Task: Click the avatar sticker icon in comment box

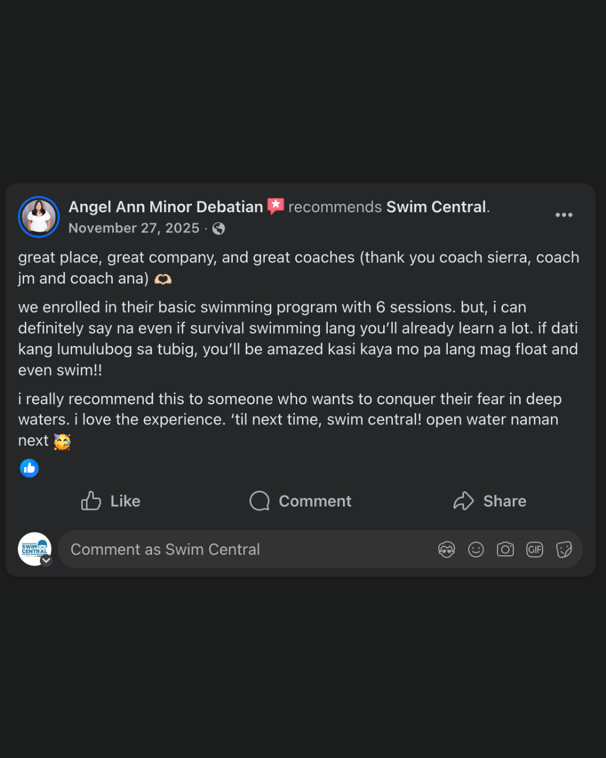Action: pyautogui.click(x=447, y=549)
